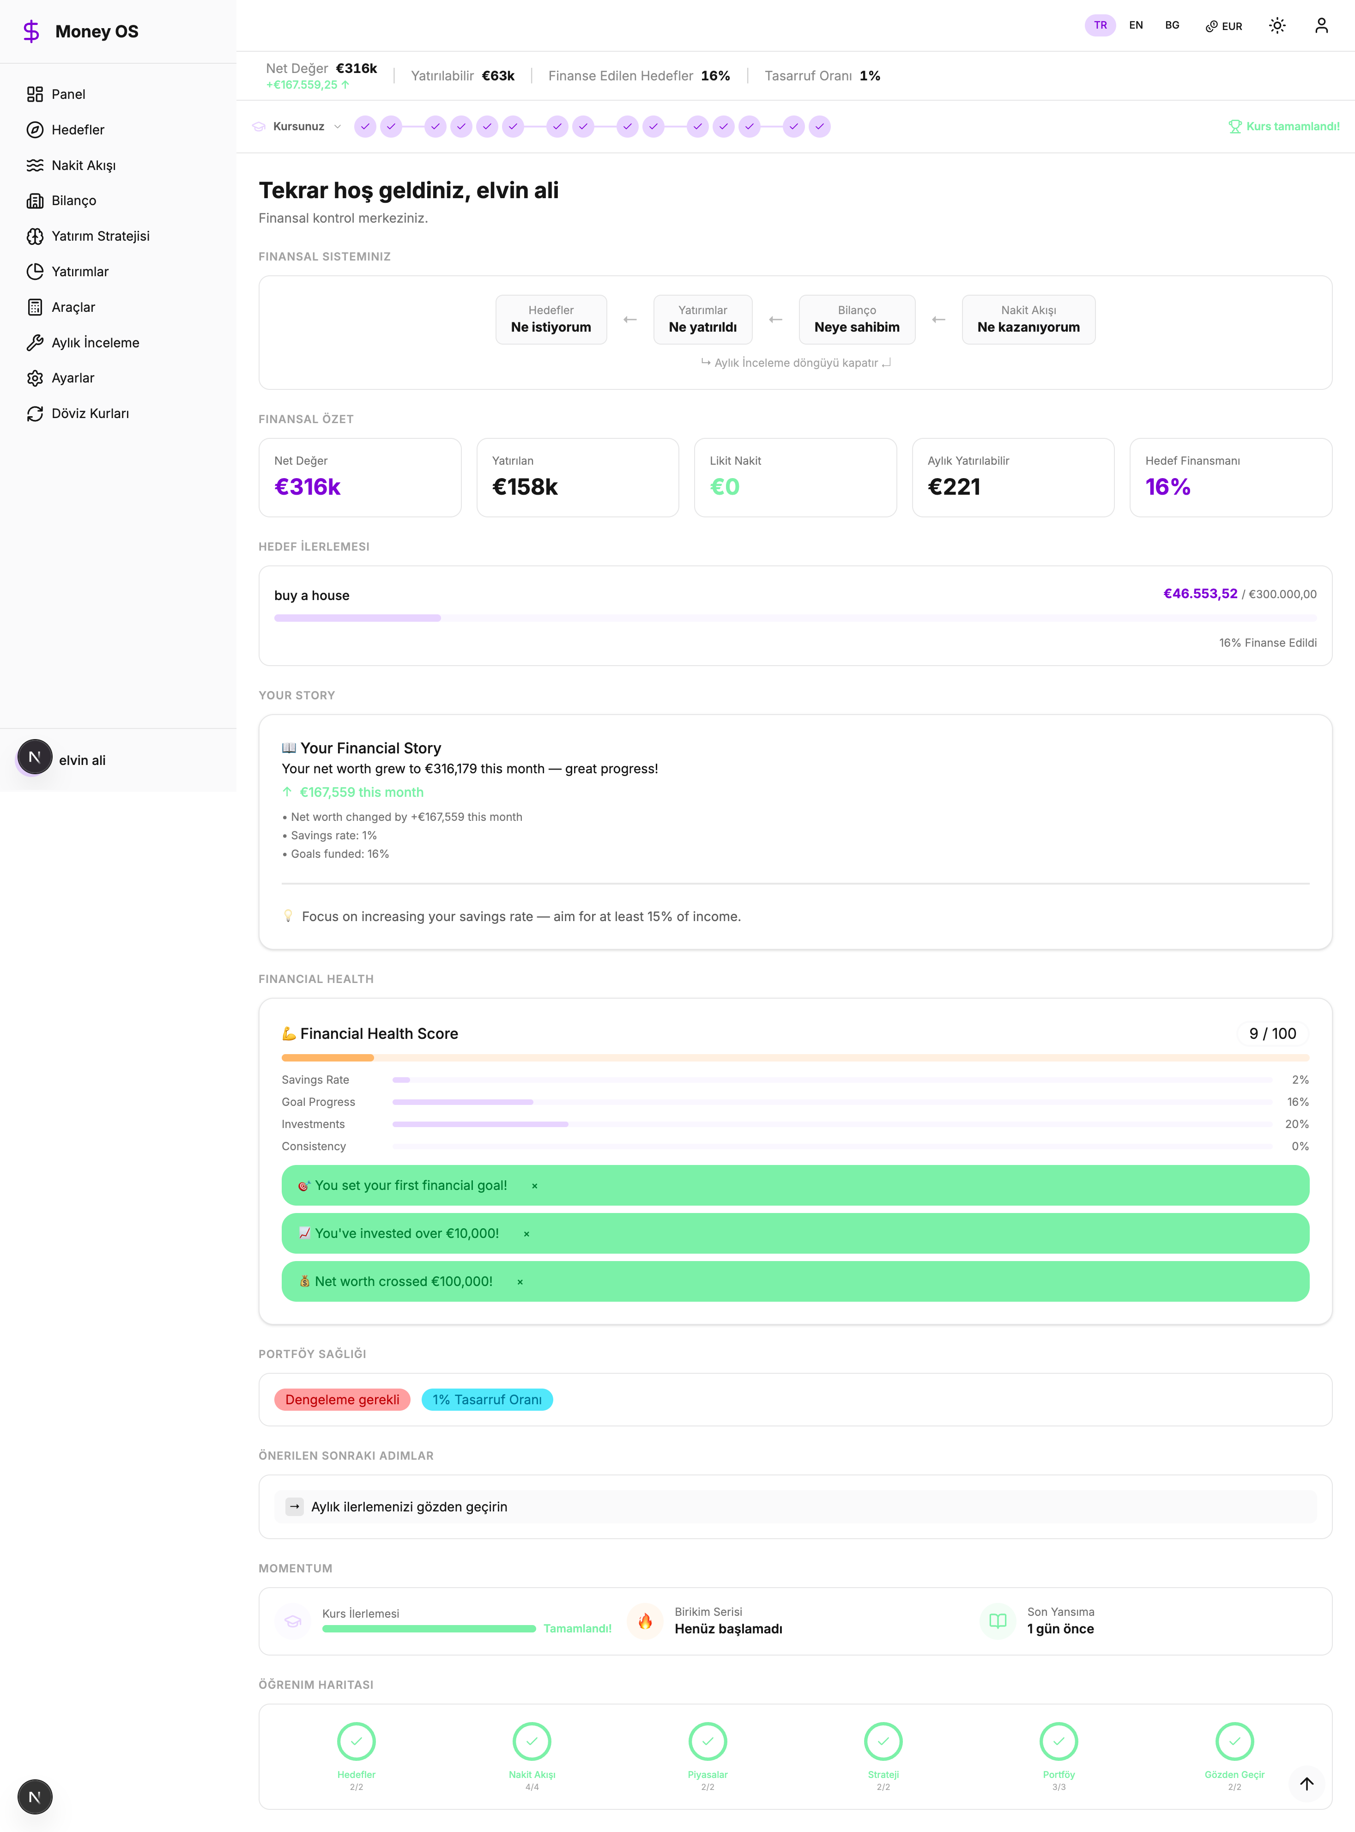This screenshot has height=1832, width=1355.
Task: Open Bilanço building icon
Action: coord(35,200)
